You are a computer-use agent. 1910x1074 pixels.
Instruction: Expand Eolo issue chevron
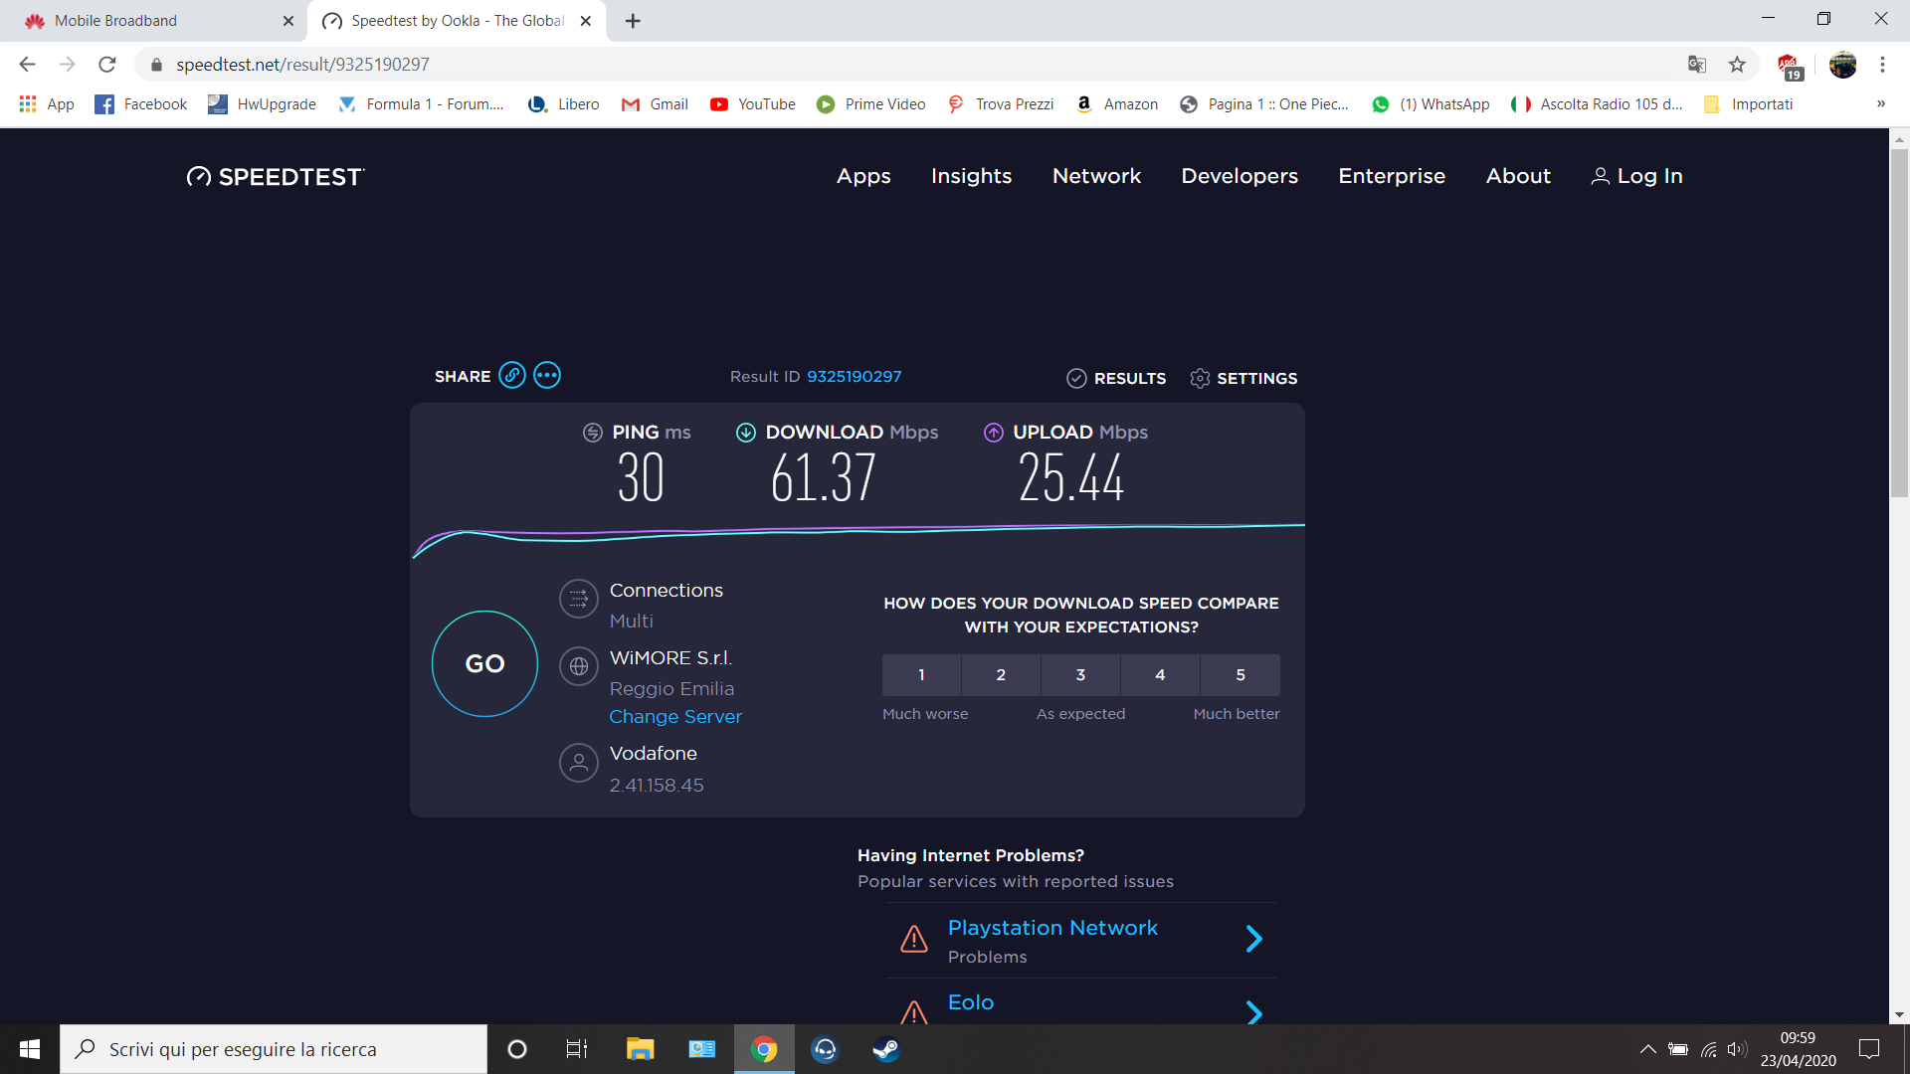coord(1254,1013)
